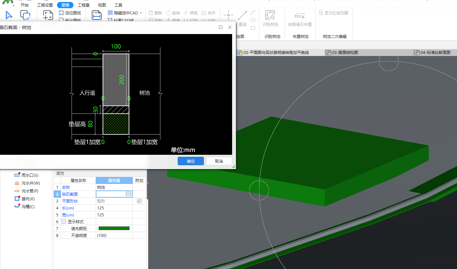Screen dimensions: 457x269
Task: Click the 宽(cm) value cell 125
Action: click(114, 215)
